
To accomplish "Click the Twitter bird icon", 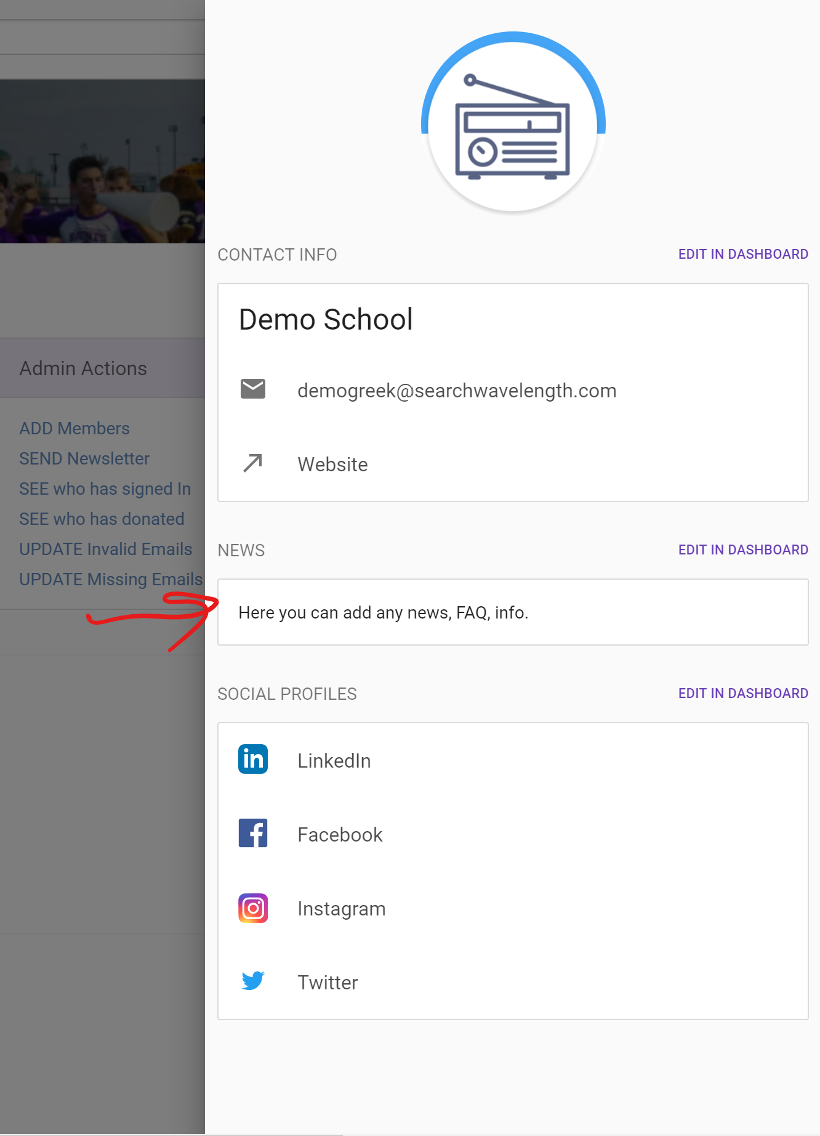I will point(252,981).
